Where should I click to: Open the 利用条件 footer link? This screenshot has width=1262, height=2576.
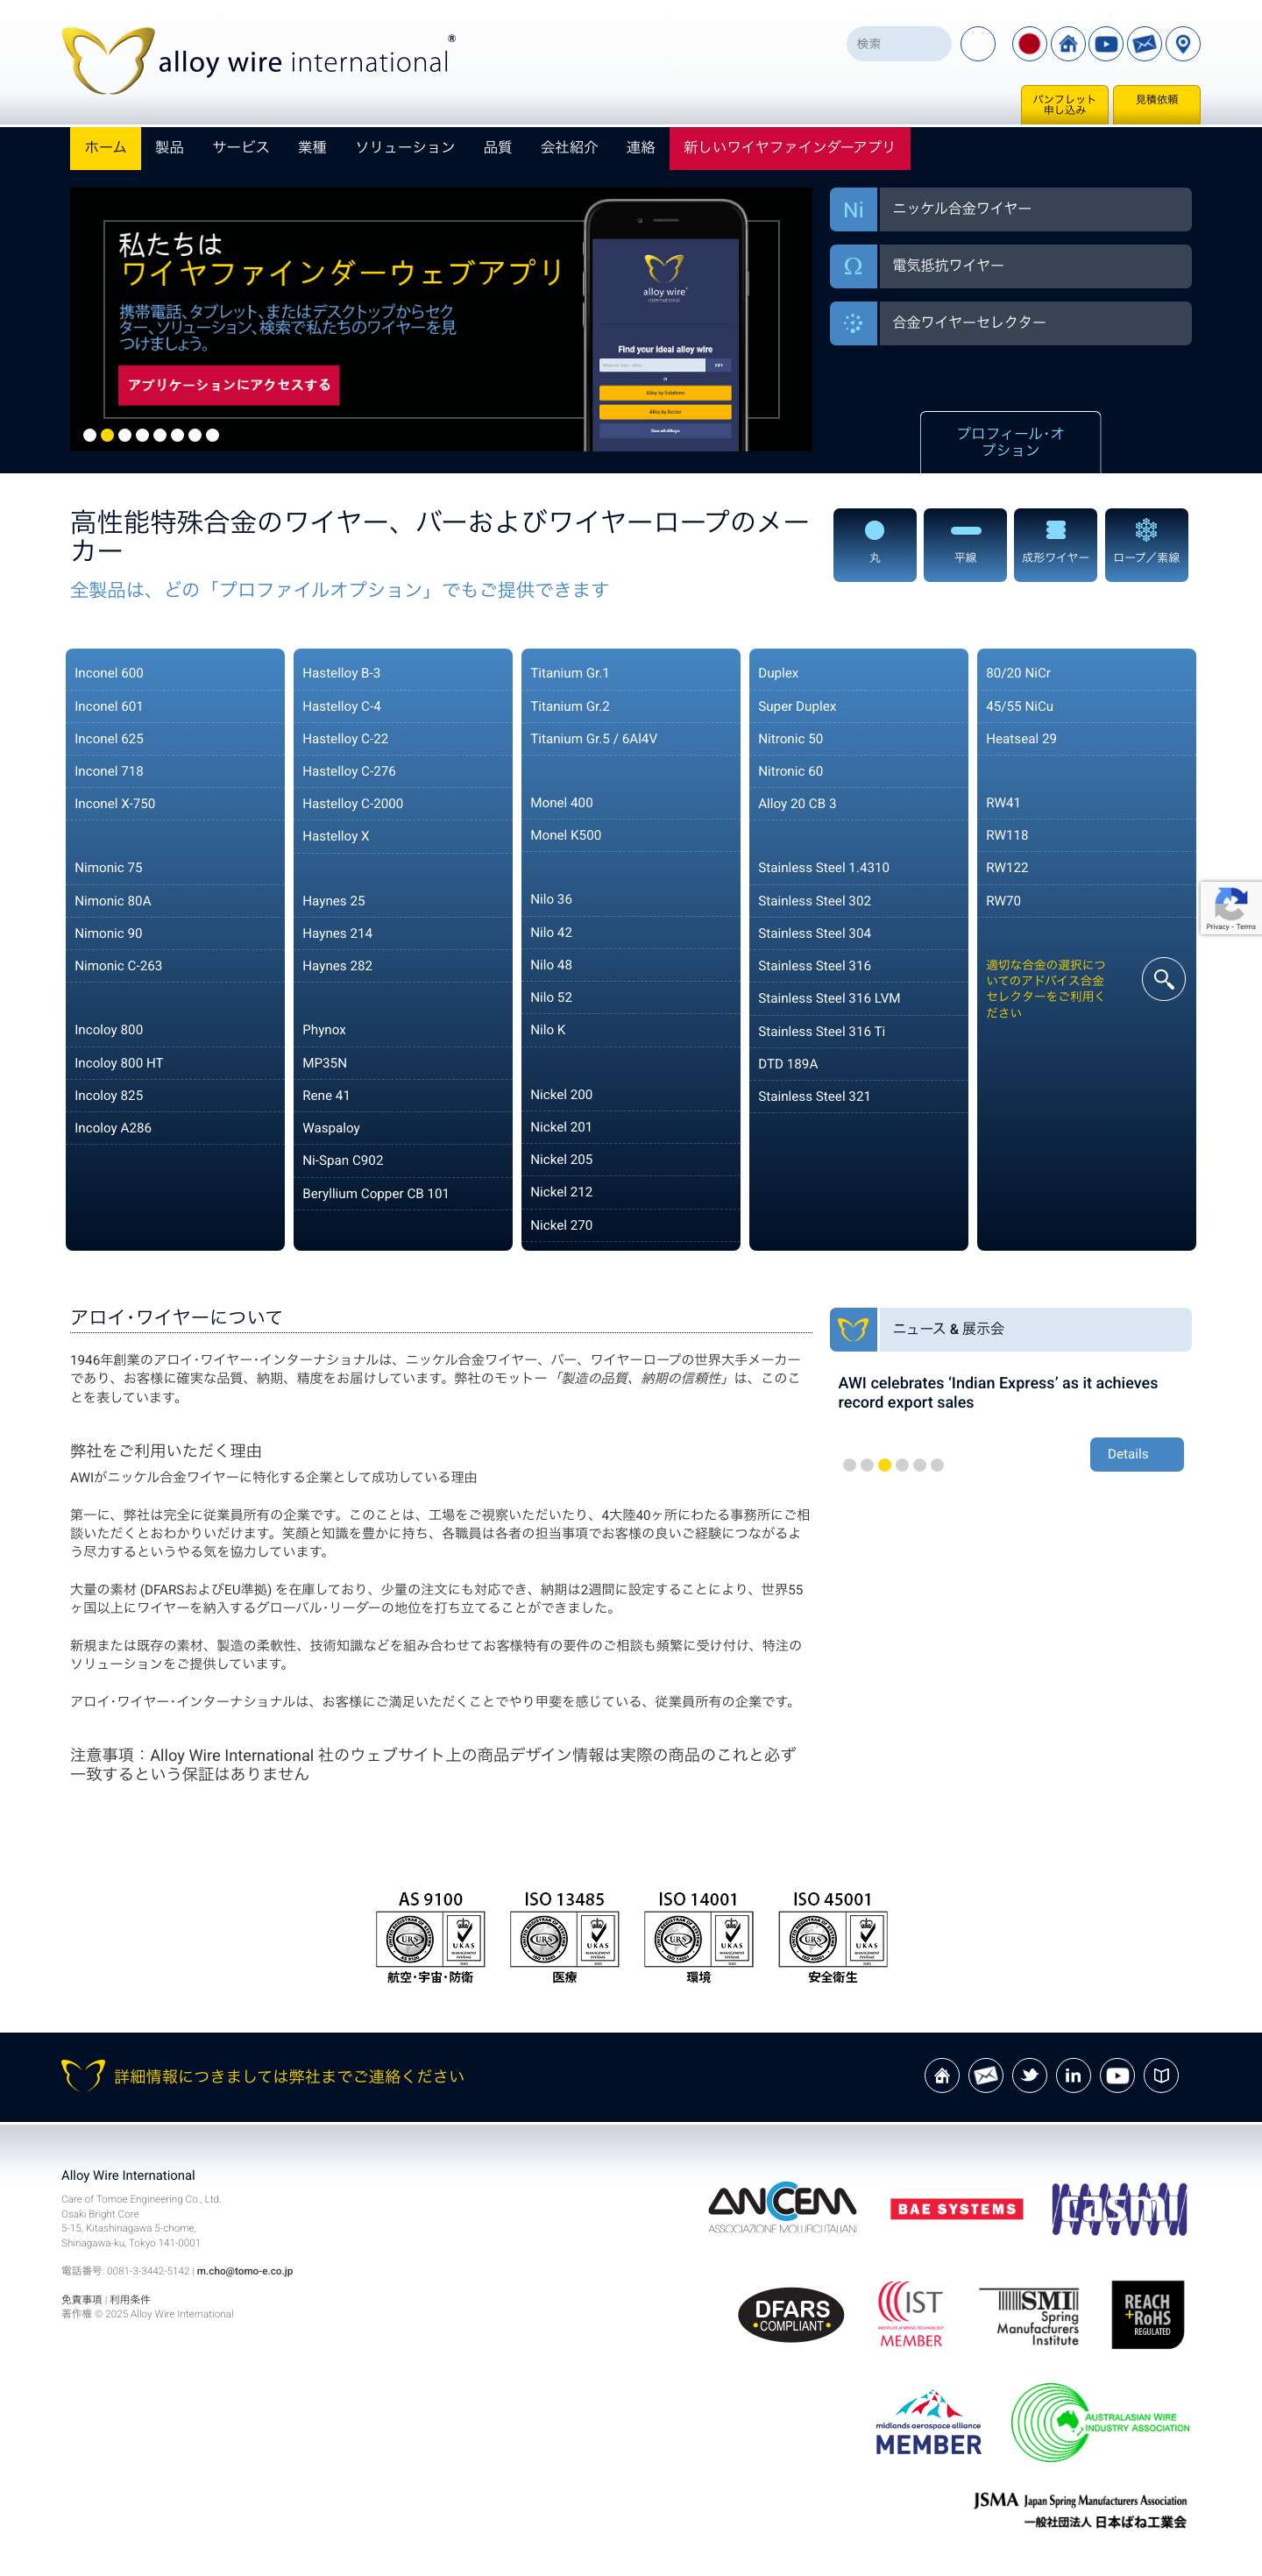[129, 2299]
